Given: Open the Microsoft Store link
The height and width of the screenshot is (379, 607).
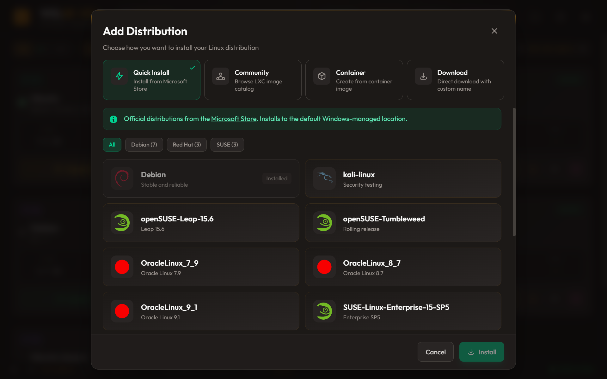Looking at the screenshot, I should coord(234,119).
